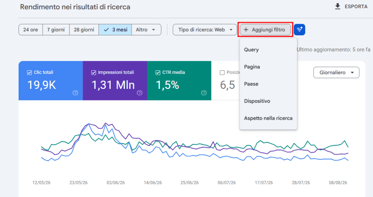Viewport: 373px width, 197px height.
Task: Uncheck Clic totali checkbox
Action: (30, 72)
